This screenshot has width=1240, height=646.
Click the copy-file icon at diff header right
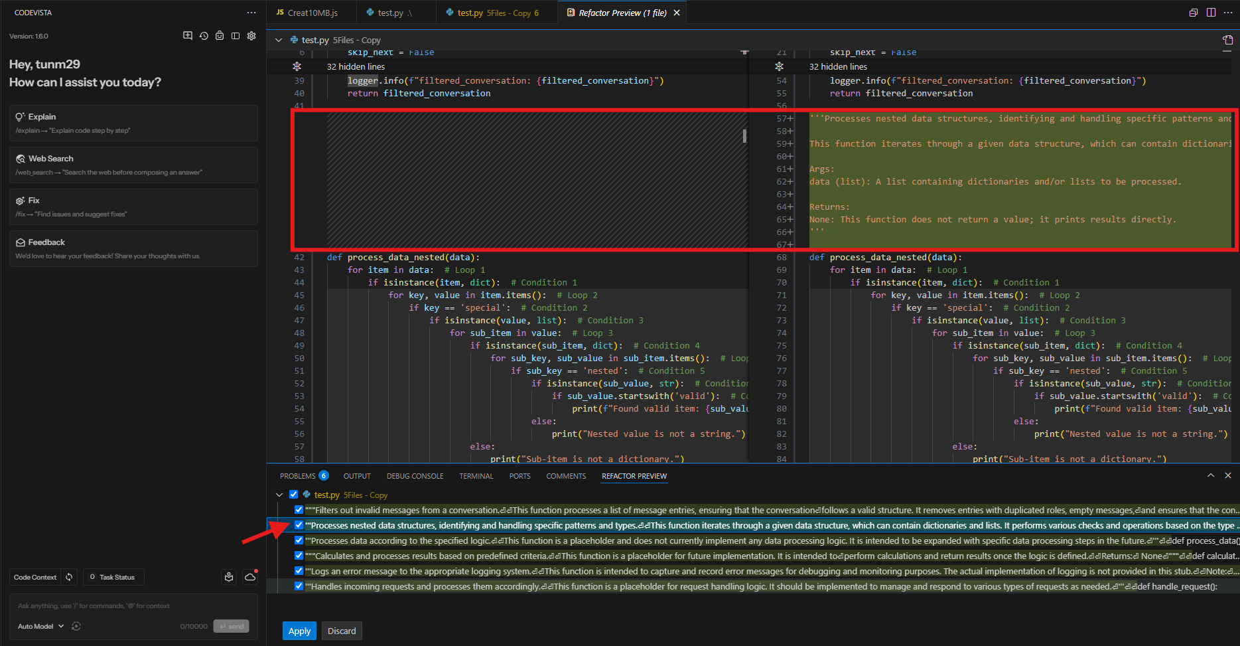point(1228,40)
